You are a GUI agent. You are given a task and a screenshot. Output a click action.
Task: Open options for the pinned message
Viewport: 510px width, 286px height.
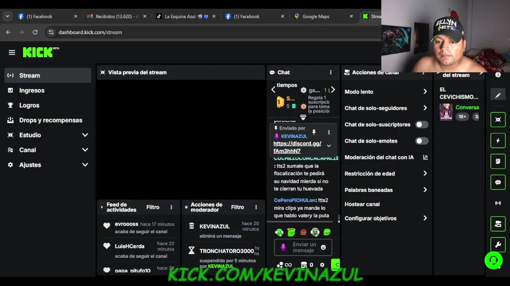(x=329, y=132)
